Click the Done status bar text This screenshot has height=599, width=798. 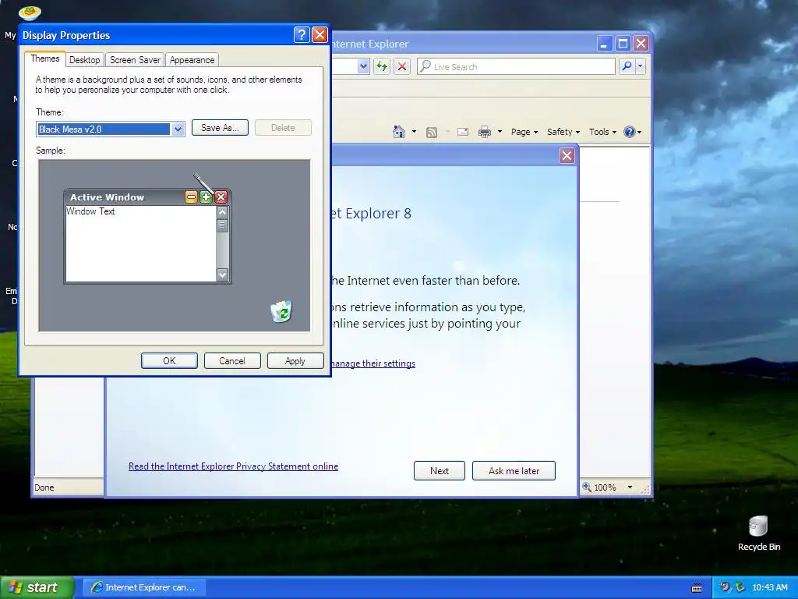click(x=44, y=487)
